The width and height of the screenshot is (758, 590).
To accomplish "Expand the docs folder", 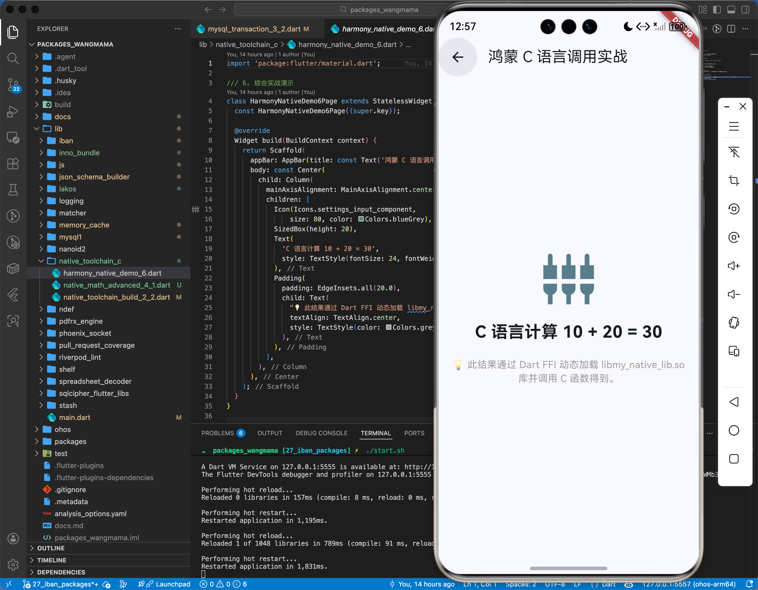I will 62,116.
